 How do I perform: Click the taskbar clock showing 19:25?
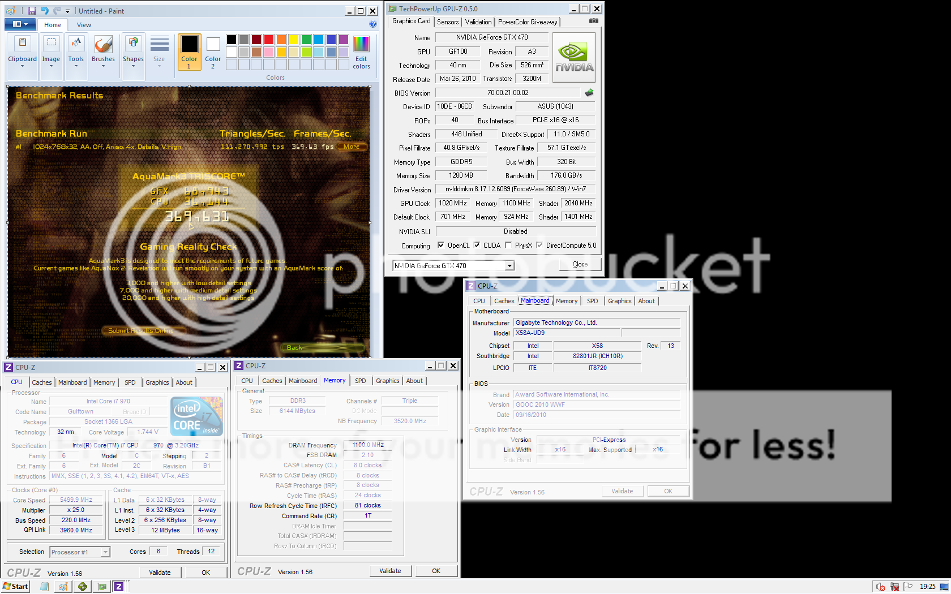coord(927,587)
